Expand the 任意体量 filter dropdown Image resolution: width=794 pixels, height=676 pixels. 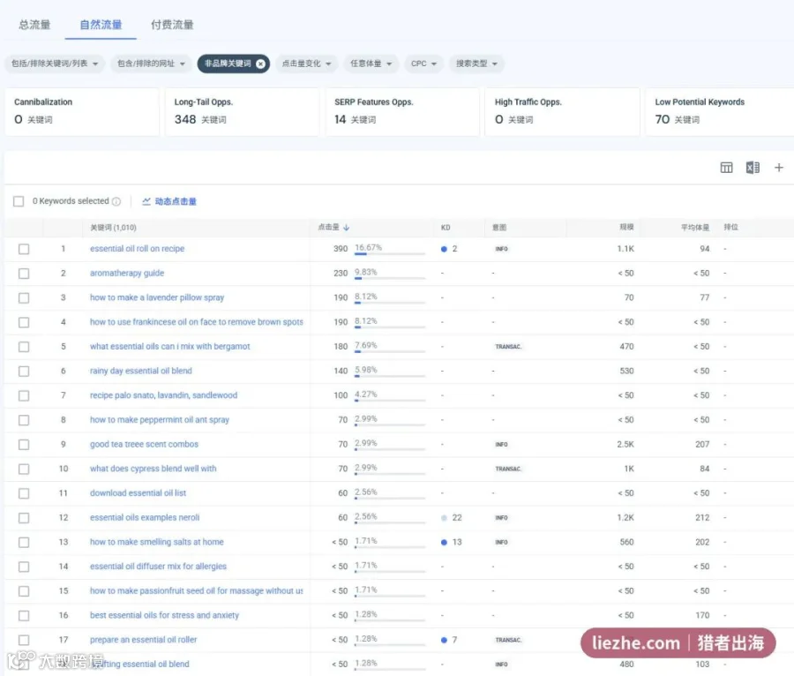pos(371,64)
